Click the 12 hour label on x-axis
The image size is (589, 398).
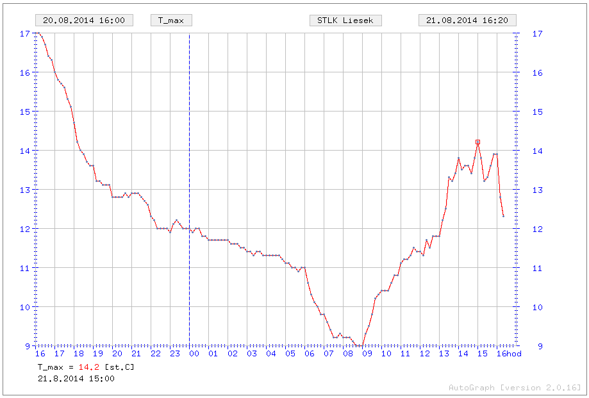click(x=425, y=354)
